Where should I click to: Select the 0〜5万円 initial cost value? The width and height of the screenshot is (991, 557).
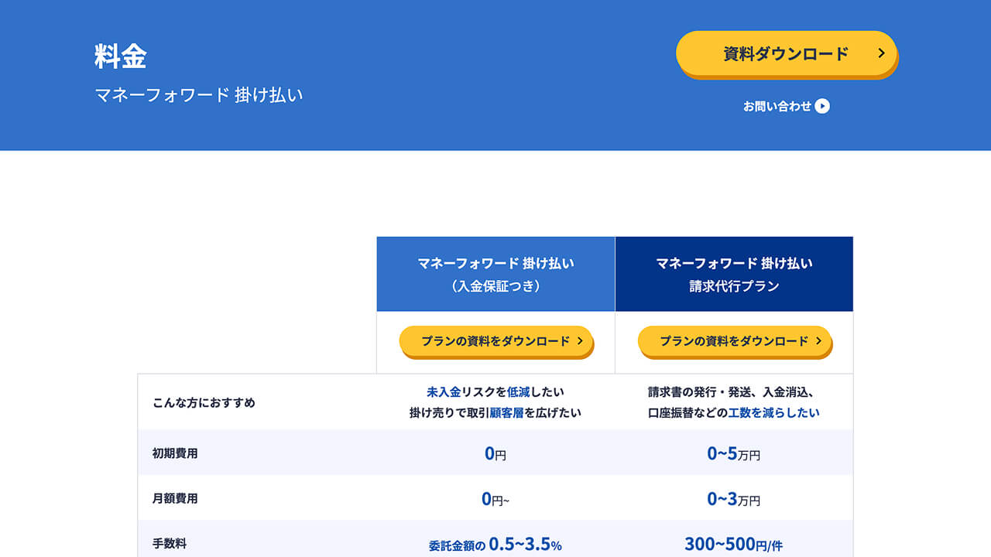(734, 453)
